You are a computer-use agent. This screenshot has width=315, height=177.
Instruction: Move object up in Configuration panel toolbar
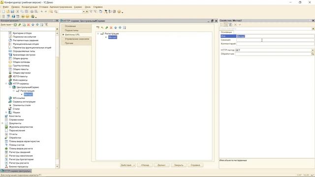pyautogui.click(x=33, y=25)
